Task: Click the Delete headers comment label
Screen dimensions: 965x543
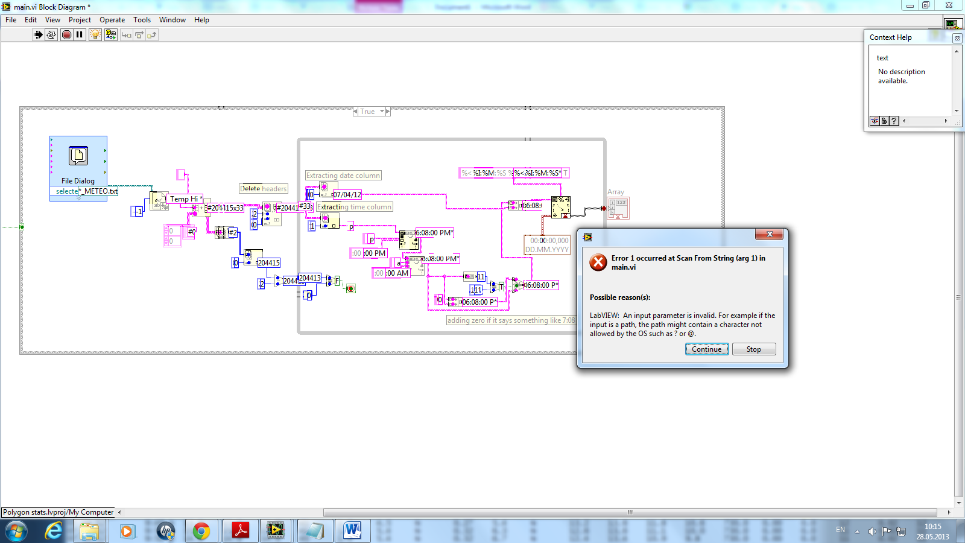Action: (x=264, y=189)
